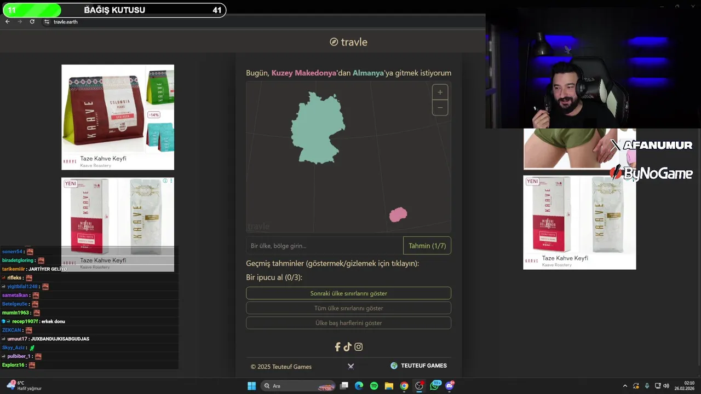Viewport: 701px width, 394px height.
Task: Click Taze Kahve Keyfi text in top-left ad
Action: (x=103, y=159)
